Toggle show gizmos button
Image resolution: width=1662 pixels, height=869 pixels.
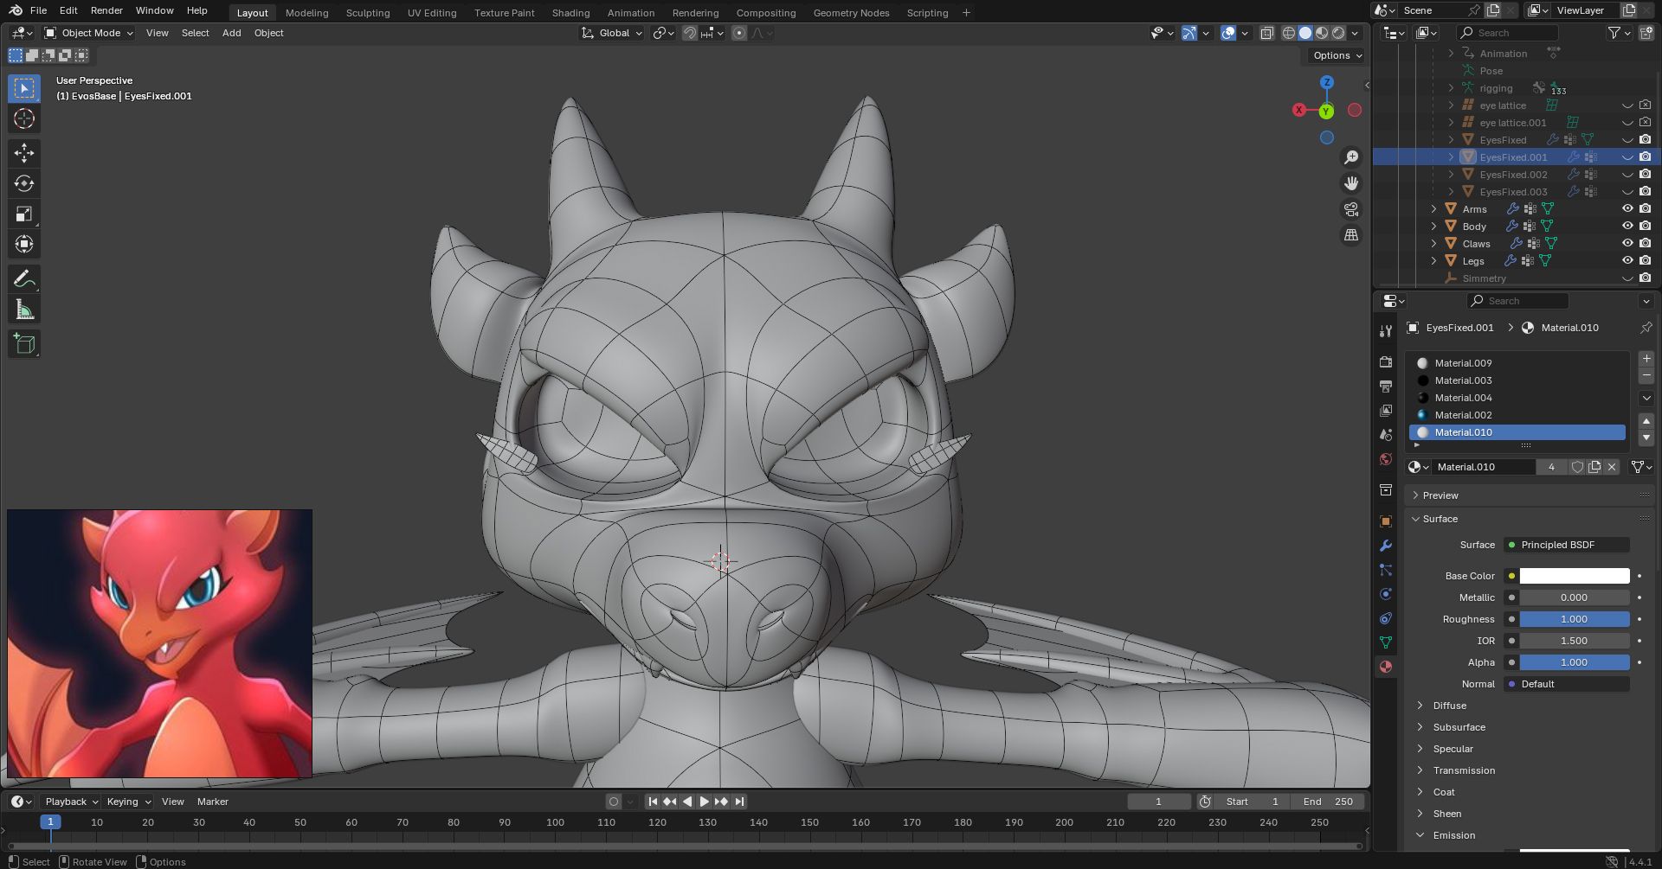1189,33
